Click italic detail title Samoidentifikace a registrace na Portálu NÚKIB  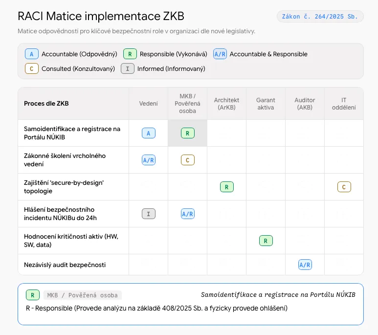278,295
